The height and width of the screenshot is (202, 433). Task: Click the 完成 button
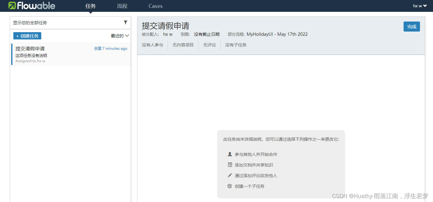click(x=412, y=27)
